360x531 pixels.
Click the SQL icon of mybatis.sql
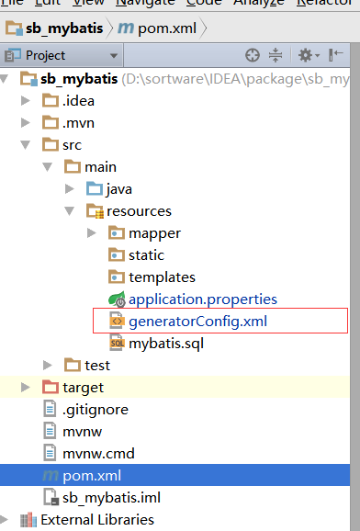tap(117, 343)
